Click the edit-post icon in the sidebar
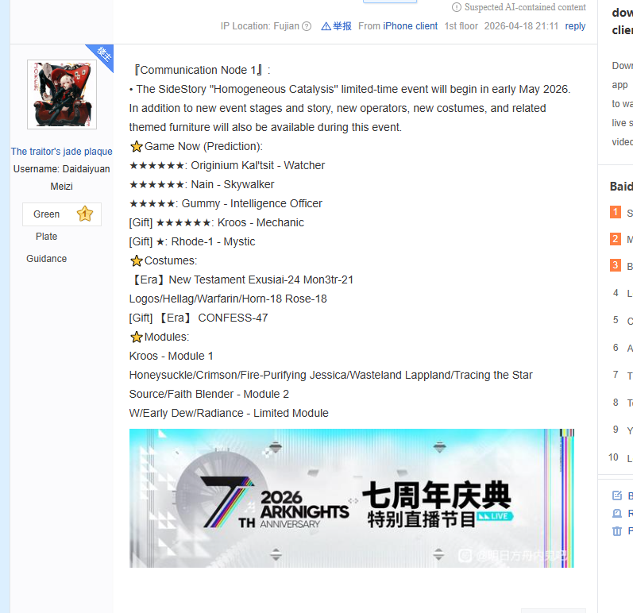Viewport: 633px width, 613px height. pos(617,495)
